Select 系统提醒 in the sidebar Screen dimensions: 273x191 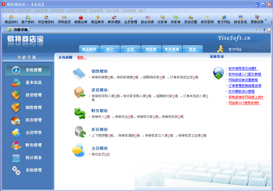(28, 70)
